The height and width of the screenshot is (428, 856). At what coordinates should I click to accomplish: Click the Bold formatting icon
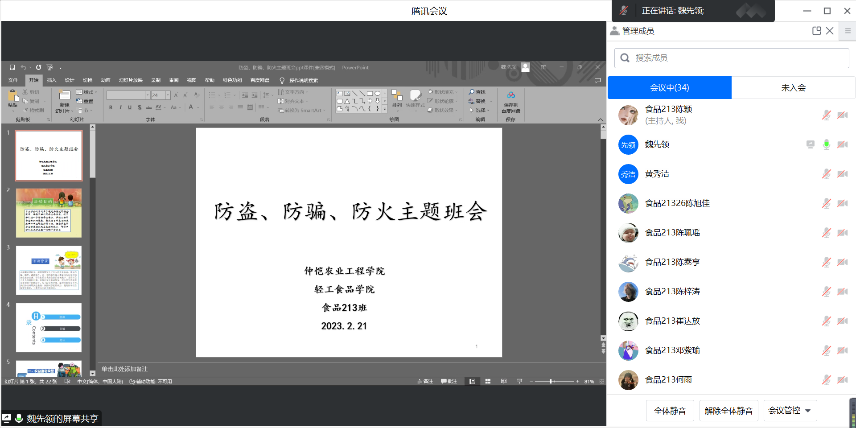[111, 107]
